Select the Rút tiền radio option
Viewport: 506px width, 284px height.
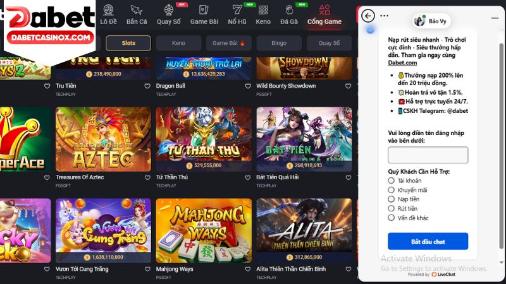(391, 208)
